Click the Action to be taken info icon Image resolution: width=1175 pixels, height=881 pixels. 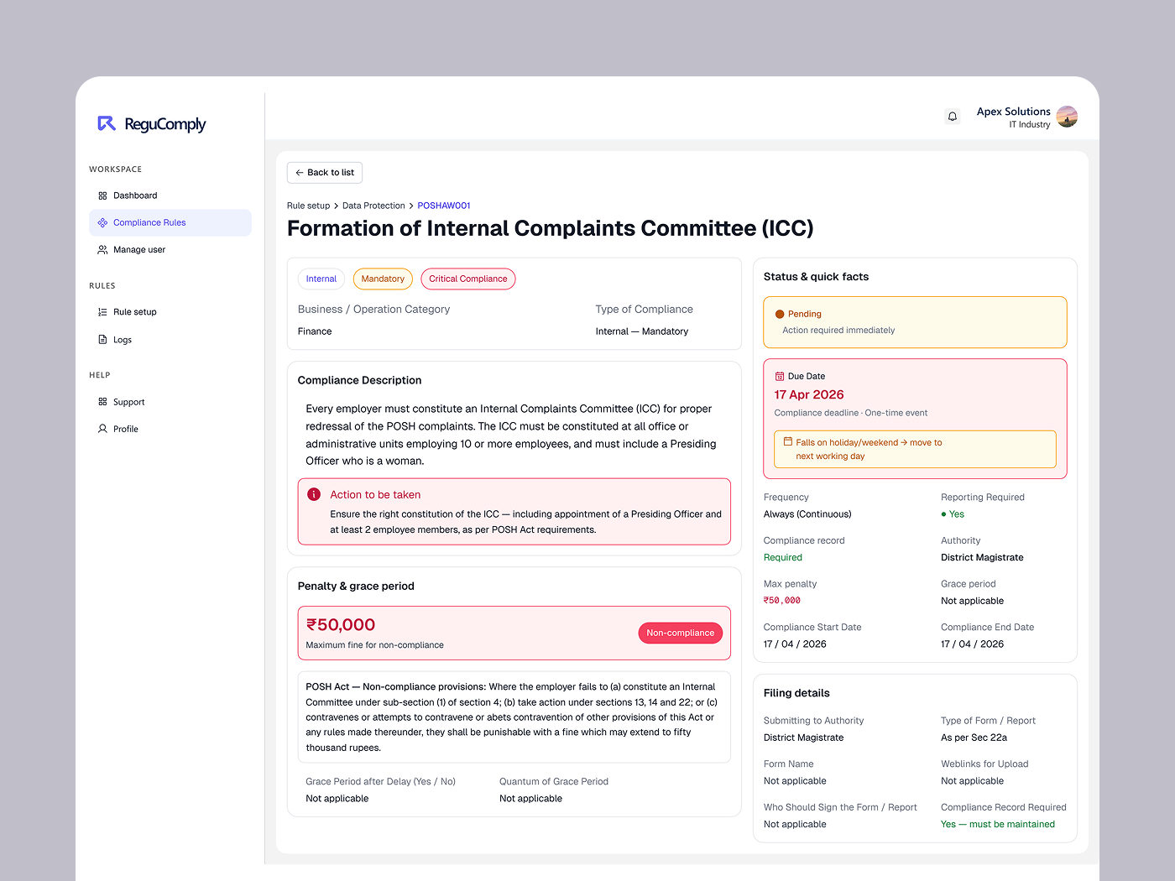[x=314, y=495]
